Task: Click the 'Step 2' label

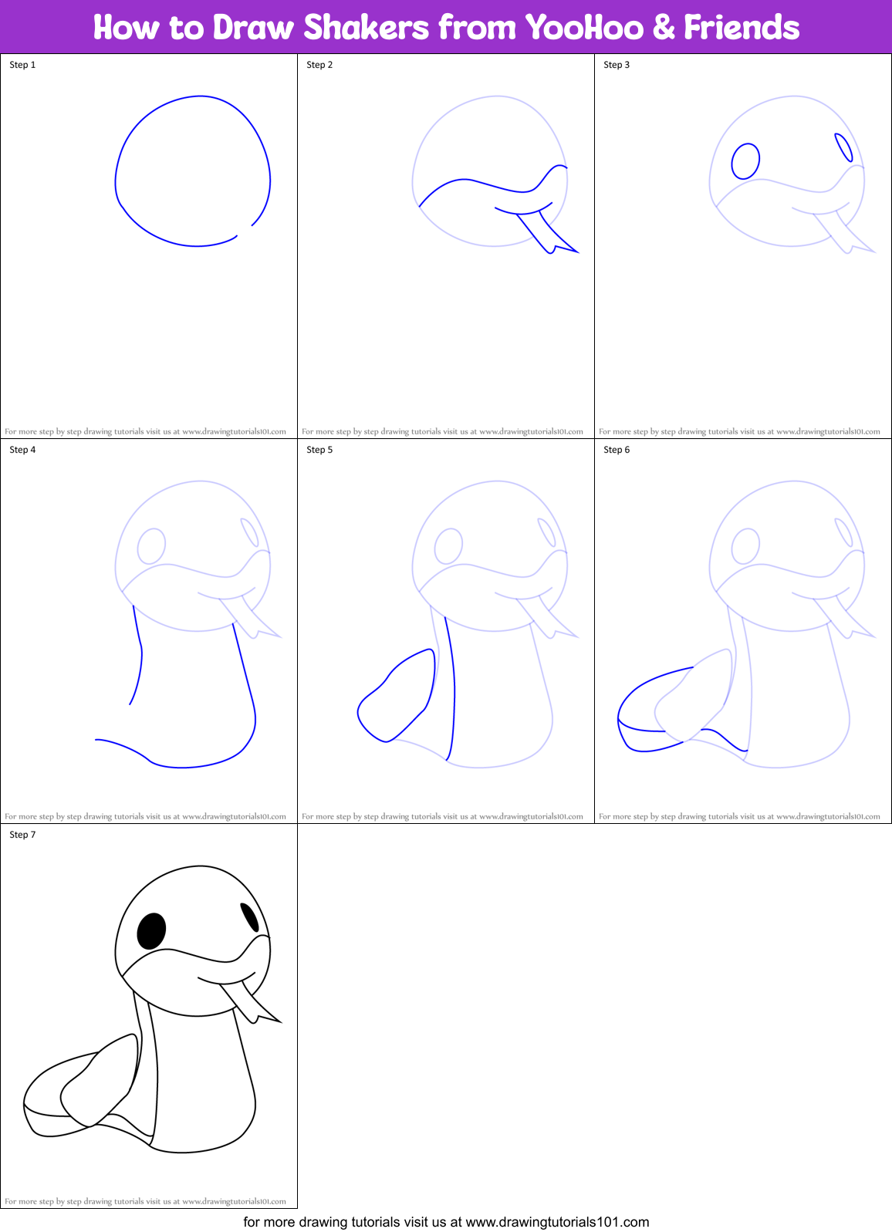Action: point(319,65)
